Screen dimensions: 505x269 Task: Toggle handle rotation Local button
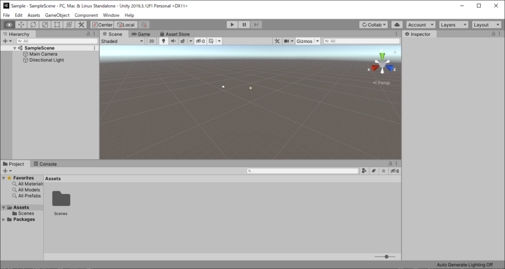(x=126, y=25)
